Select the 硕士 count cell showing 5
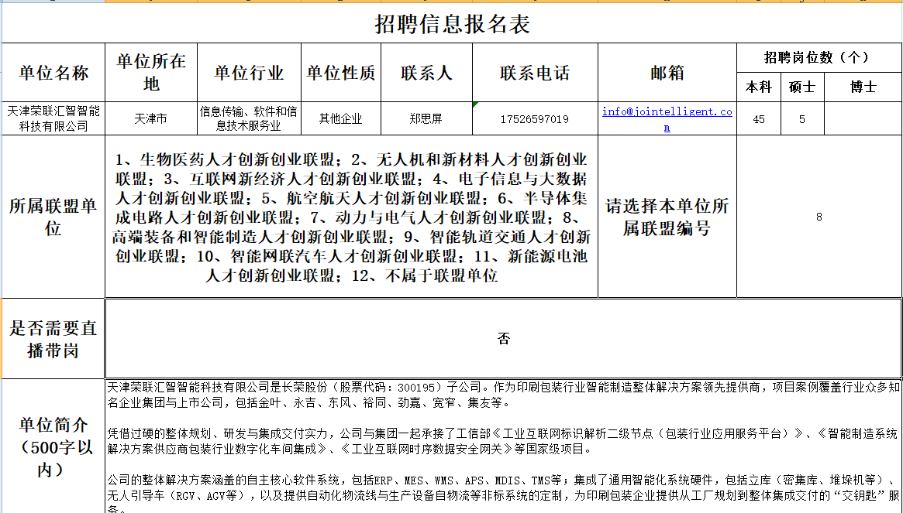The image size is (903, 513). coord(802,119)
